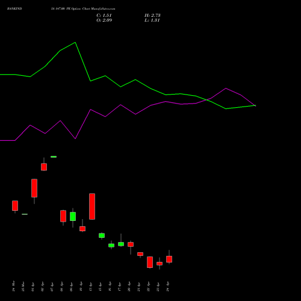Click the open value O: 2.09
This screenshot has width=301, height=301.
104,20
